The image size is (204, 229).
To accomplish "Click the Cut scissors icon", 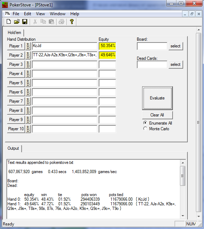I will 35,22.
